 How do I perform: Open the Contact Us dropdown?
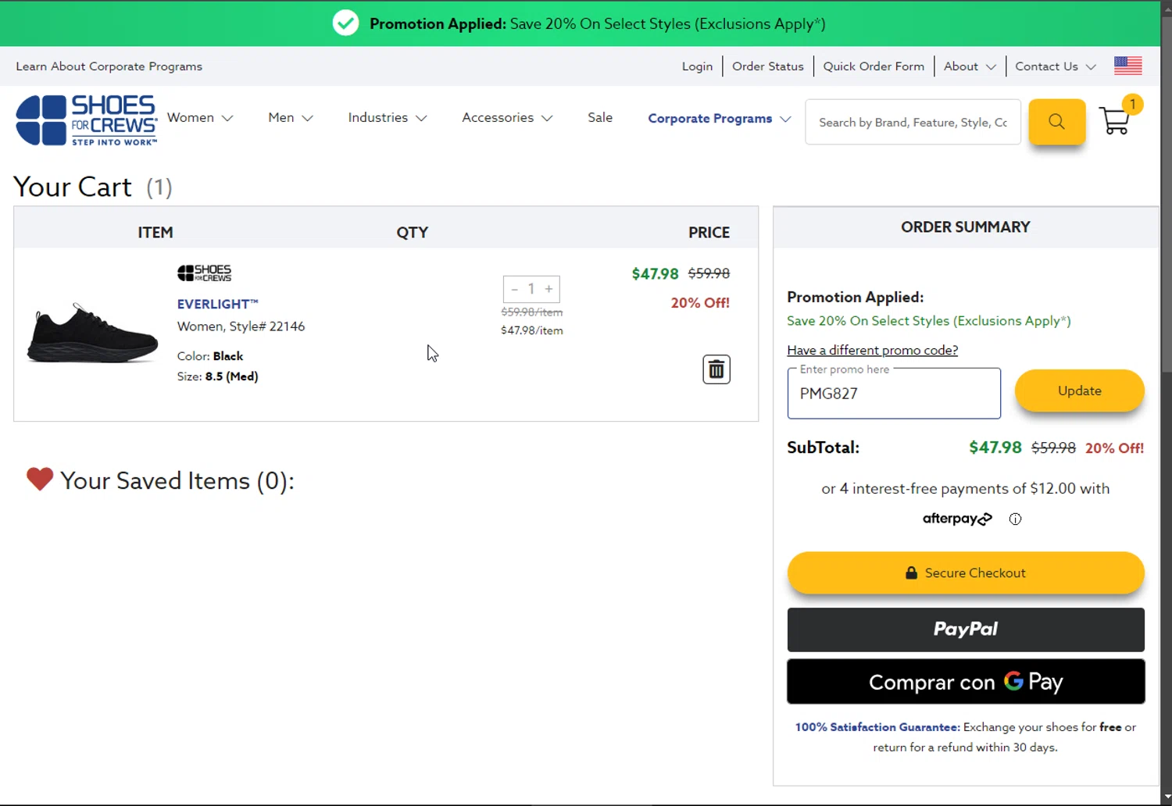(1056, 66)
